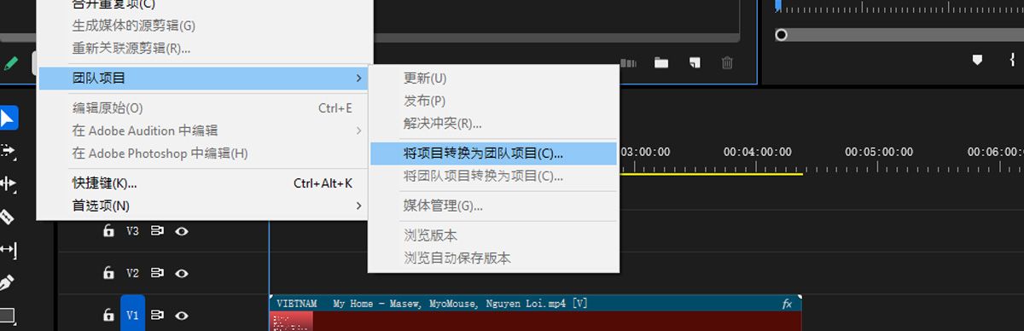
Task: Click the fx badge on the clip
Action: click(x=787, y=304)
